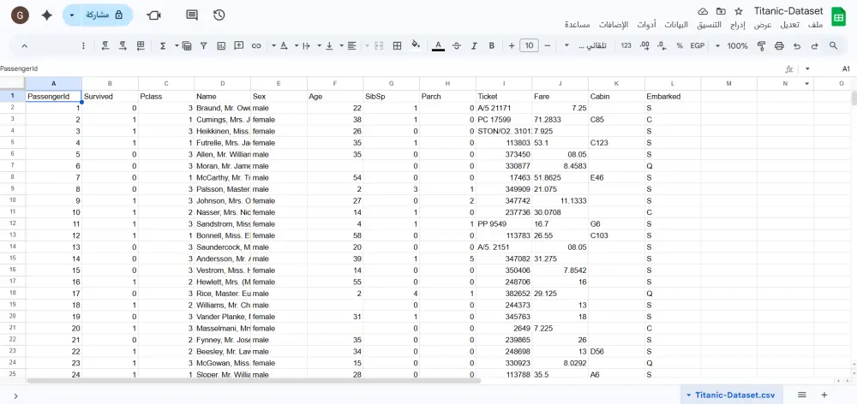This screenshot has height=404, width=857.
Task: Toggle bold formatting
Action: coord(491,46)
